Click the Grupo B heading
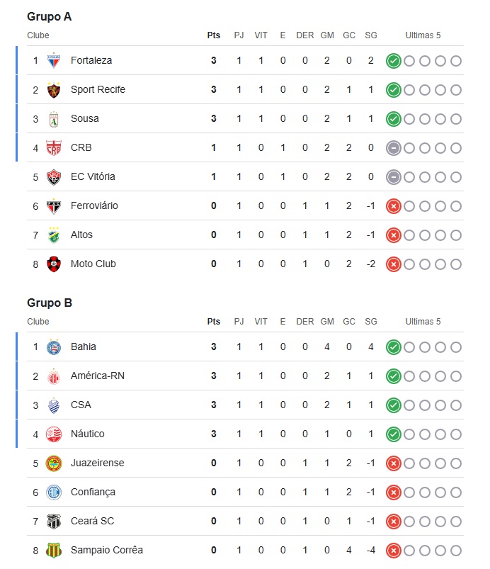This screenshot has height=569, width=490. (x=50, y=303)
